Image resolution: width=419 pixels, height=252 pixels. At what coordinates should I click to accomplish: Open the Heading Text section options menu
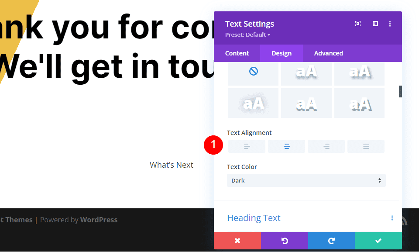[392, 217]
